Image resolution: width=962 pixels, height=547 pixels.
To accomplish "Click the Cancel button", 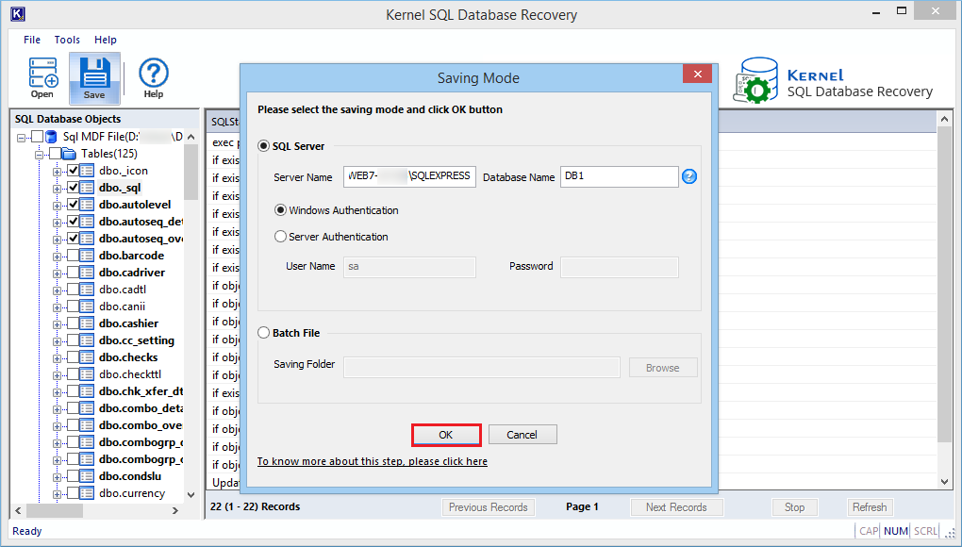I will [522, 435].
